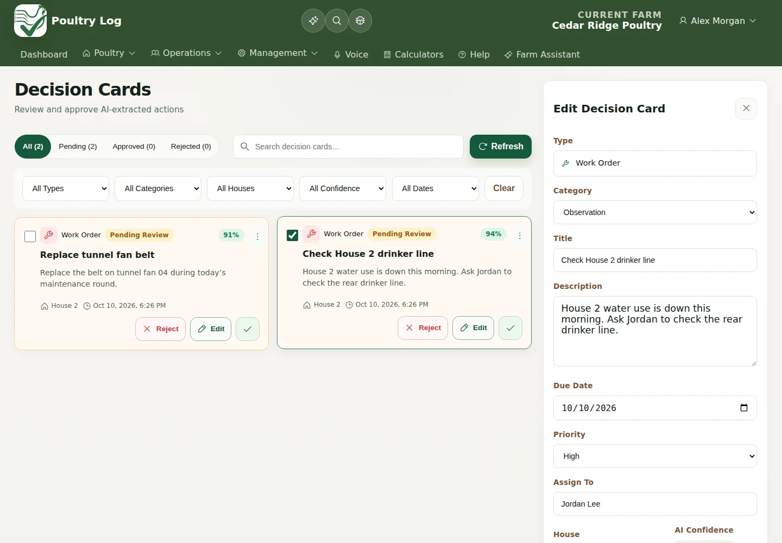Open the Calculators page
The width and height of the screenshot is (782, 543).
[x=413, y=54]
